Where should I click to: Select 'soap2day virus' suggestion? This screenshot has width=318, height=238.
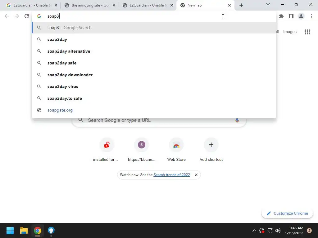point(154,86)
